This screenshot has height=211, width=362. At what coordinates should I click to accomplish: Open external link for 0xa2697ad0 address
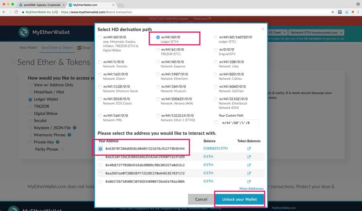pyautogui.click(x=249, y=173)
